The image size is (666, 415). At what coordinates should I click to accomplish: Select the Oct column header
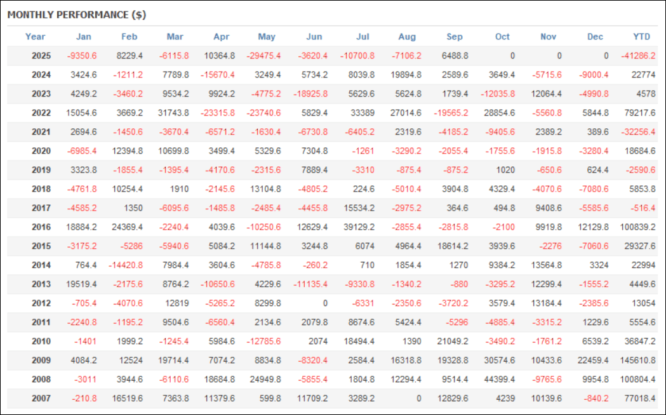(502, 37)
